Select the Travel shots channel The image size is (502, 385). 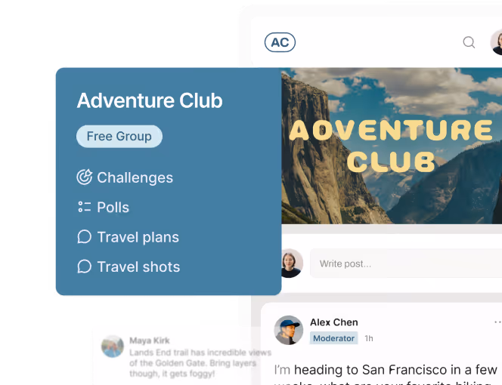pos(138,266)
